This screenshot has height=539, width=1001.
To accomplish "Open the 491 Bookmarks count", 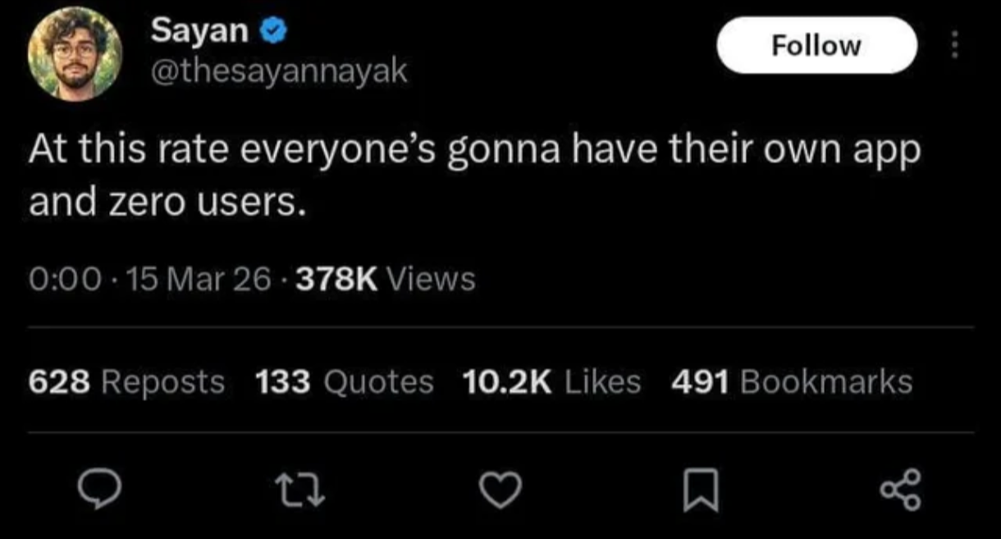I will tap(792, 381).
